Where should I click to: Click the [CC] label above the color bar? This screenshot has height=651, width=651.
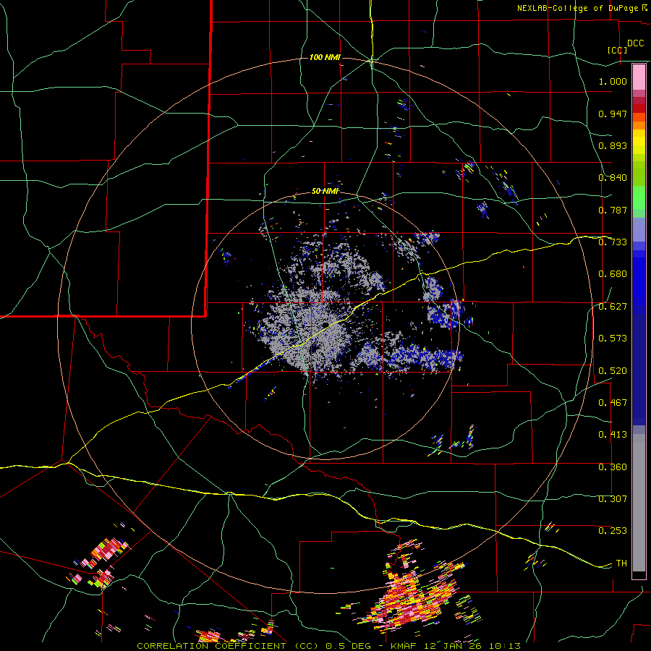pos(618,50)
